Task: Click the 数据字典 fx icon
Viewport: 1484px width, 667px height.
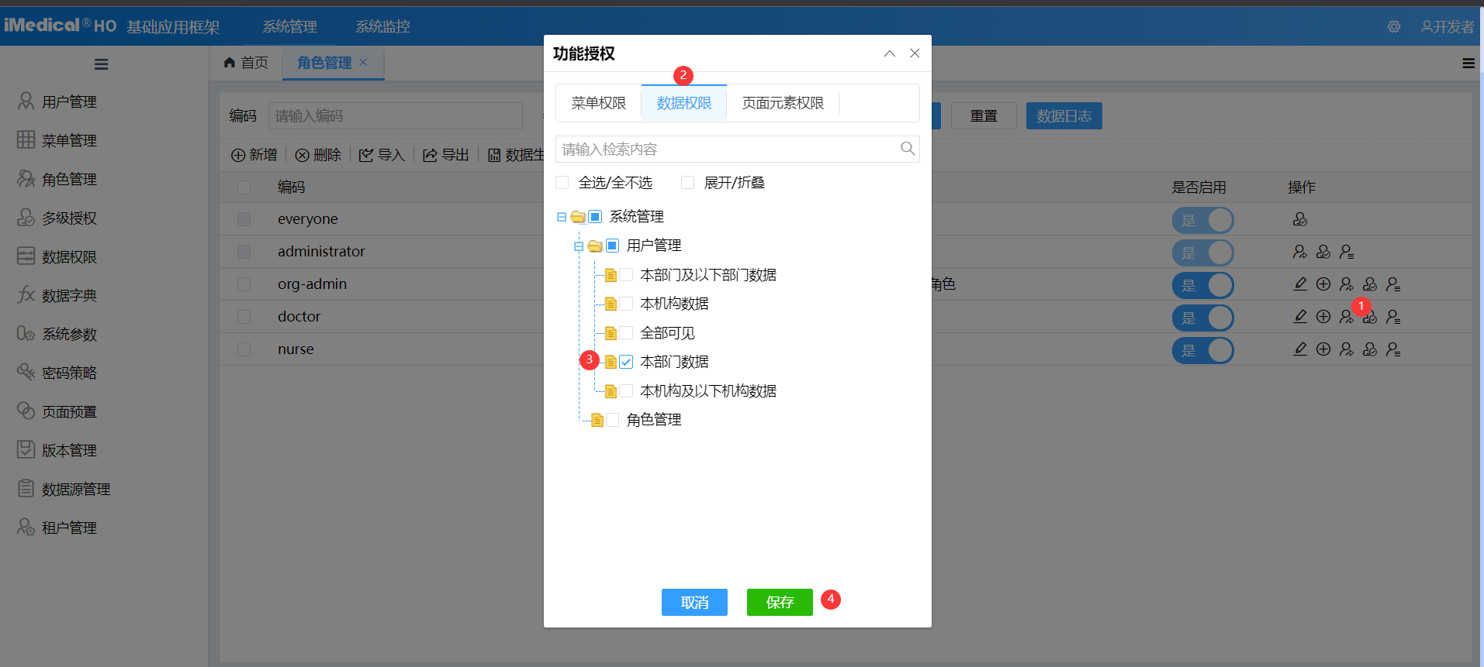Action: tap(26, 294)
